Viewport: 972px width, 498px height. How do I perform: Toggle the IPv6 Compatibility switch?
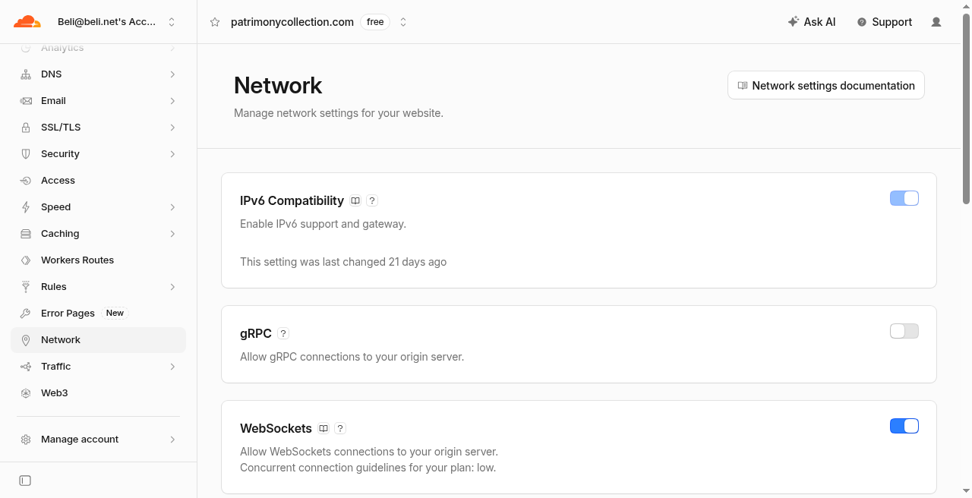pos(904,198)
